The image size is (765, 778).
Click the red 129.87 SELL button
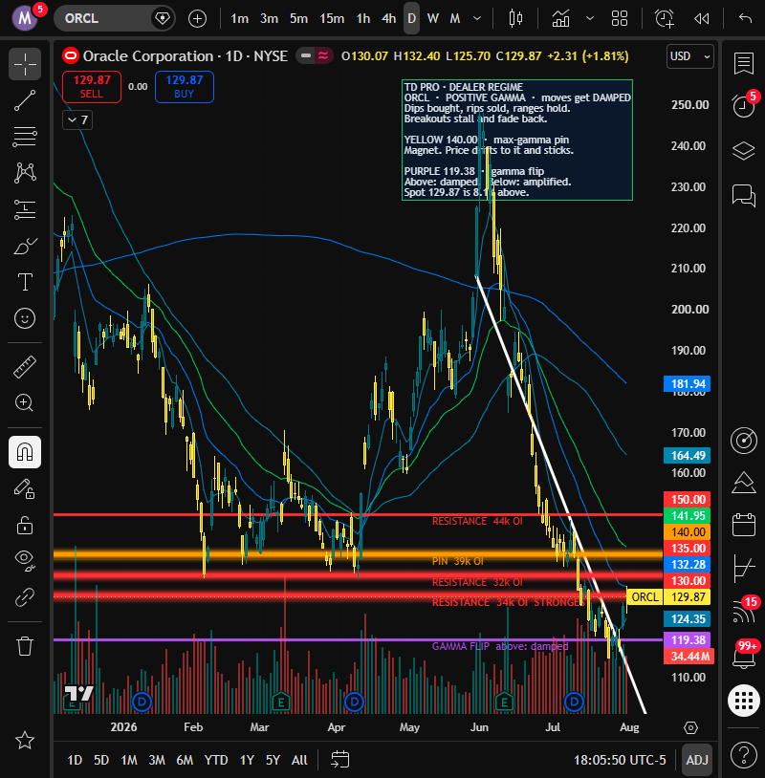(x=92, y=87)
